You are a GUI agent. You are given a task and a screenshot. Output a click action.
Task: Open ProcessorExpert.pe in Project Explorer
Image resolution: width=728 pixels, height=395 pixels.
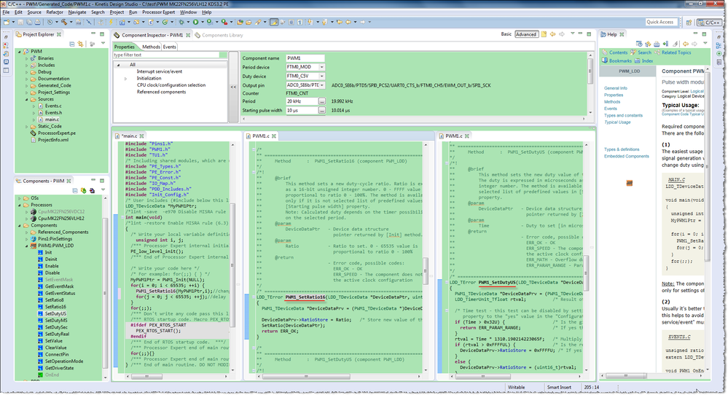click(x=56, y=133)
